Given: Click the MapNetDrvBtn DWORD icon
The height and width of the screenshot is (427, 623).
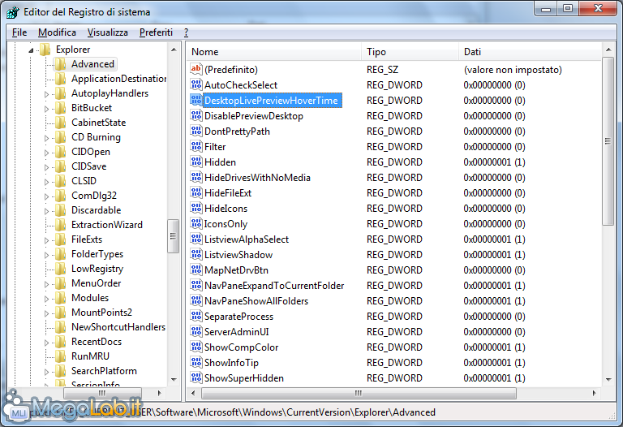Looking at the screenshot, I should (x=196, y=270).
